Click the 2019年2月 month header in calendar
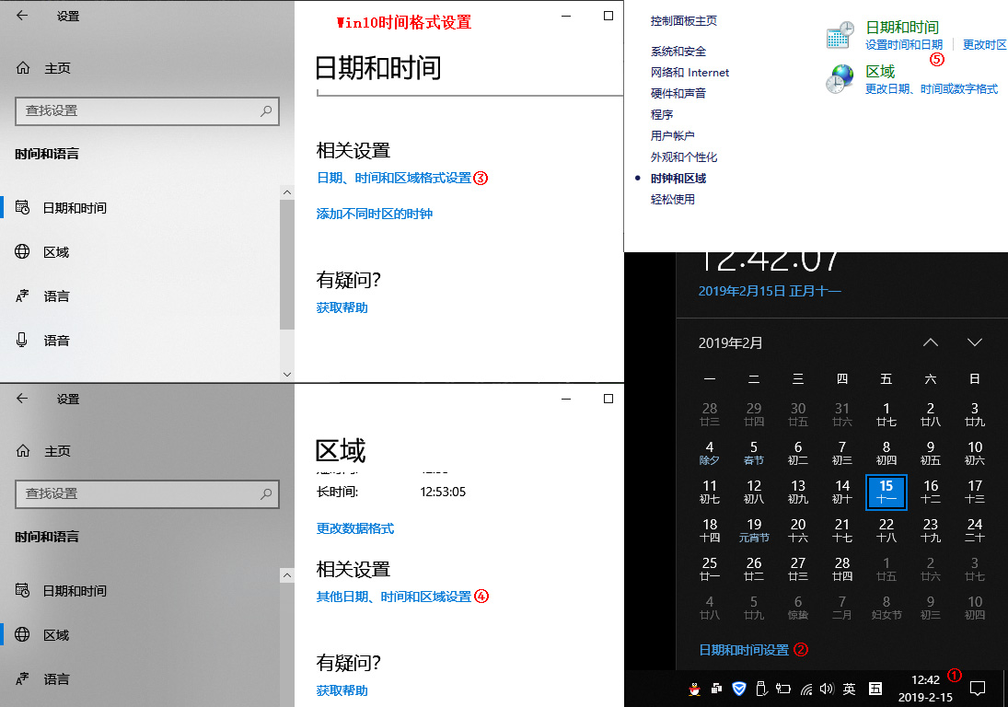Image resolution: width=1008 pixels, height=707 pixels. tap(730, 343)
